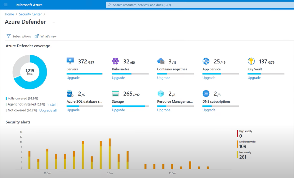Click the Servers monitor icon

[70, 61]
